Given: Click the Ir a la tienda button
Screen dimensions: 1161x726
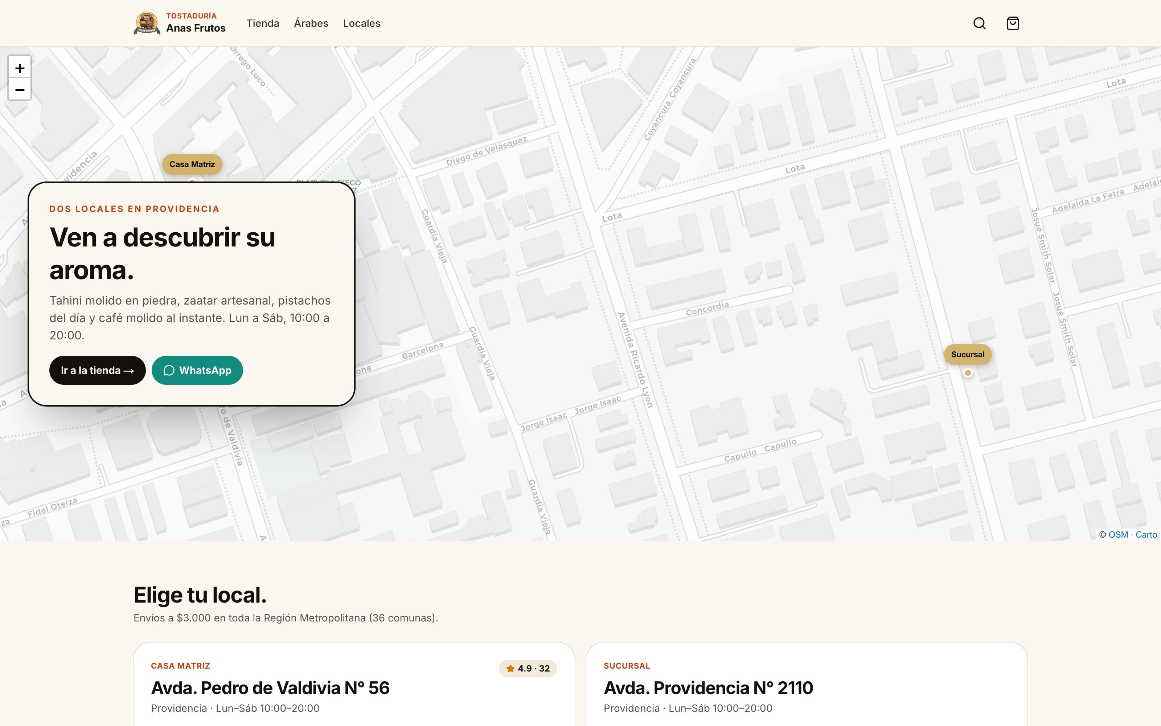Looking at the screenshot, I should click(x=97, y=370).
